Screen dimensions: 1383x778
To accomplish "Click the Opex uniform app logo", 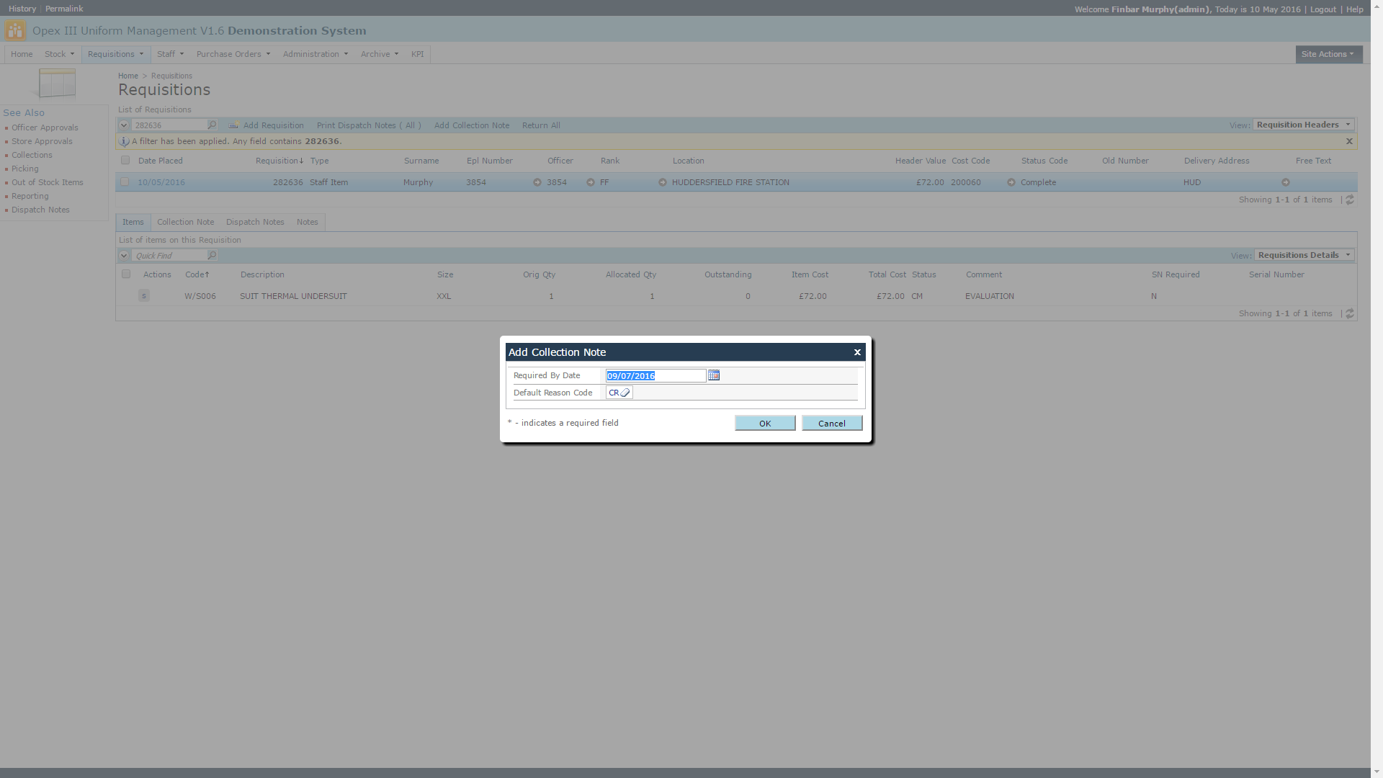I will point(14,31).
